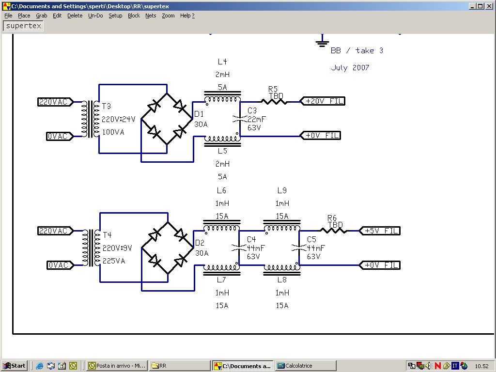The height and width of the screenshot is (372, 496).
Task: Select inductor L9 coil symbol
Action: [x=282, y=227]
